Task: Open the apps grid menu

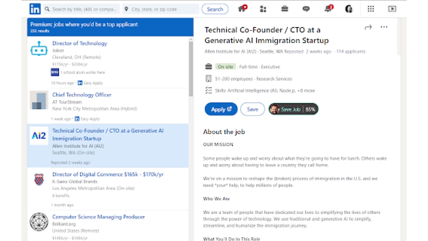Action: click(x=371, y=9)
